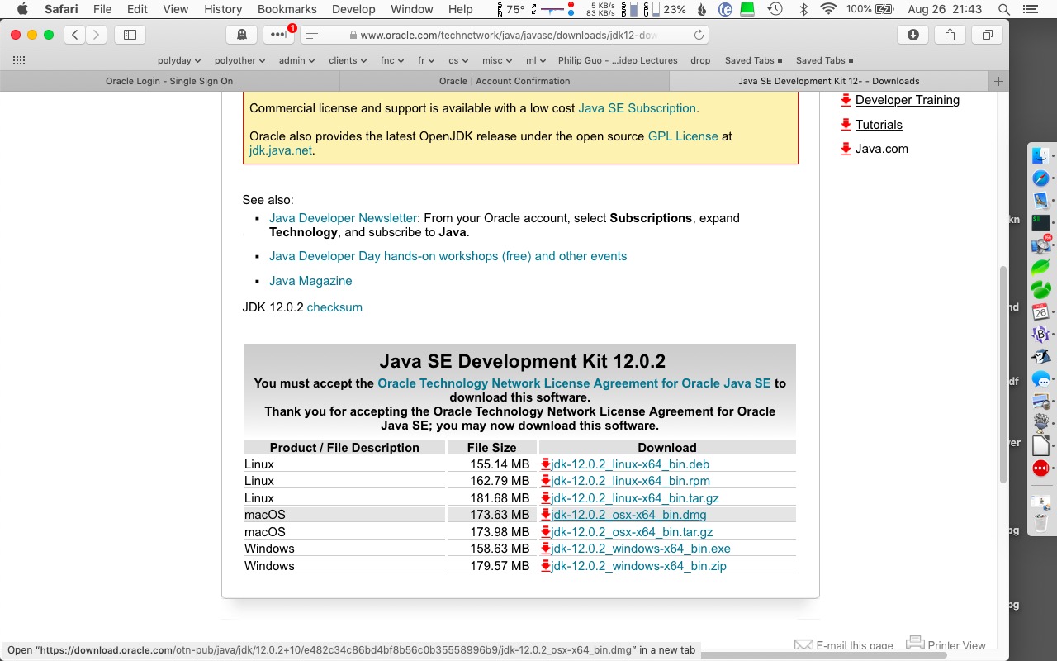Open Spotlight search magnifier in menu bar
Image resolution: width=1057 pixels, height=661 pixels.
click(x=1004, y=9)
